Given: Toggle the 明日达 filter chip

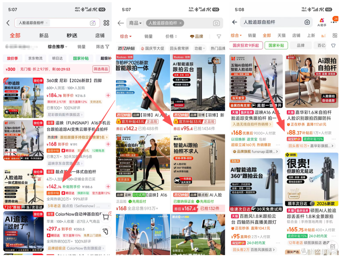Looking at the screenshot, I should [57, 58].
